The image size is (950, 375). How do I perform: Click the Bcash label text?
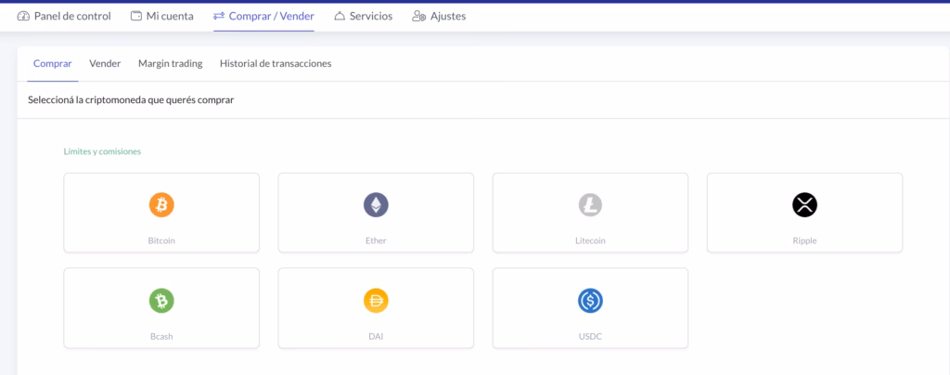161,336
